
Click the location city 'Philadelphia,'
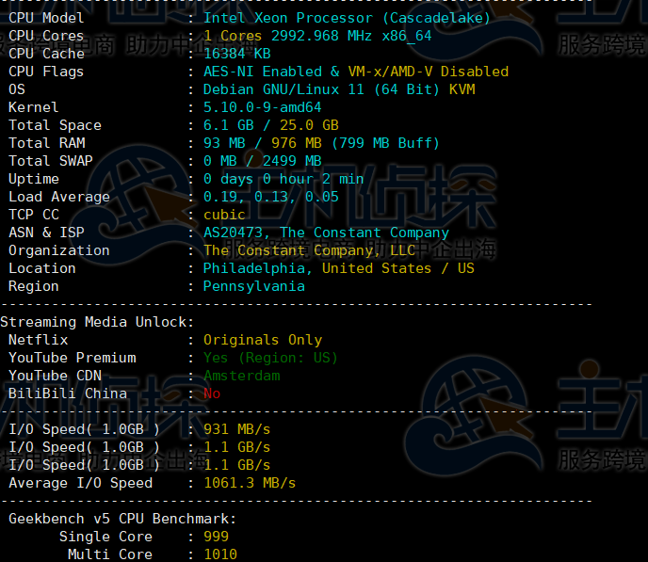click(x=258, y=268)
